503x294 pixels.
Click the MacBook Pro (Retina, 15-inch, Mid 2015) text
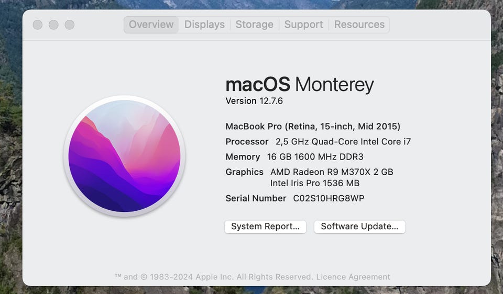[x=313, y=127]
